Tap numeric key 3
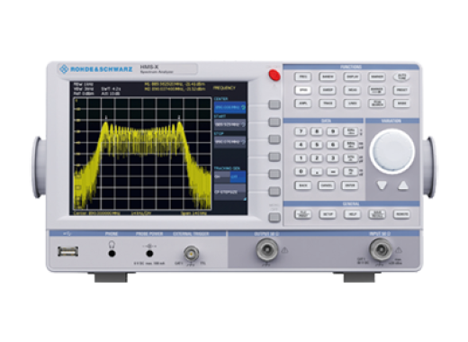 332,158
